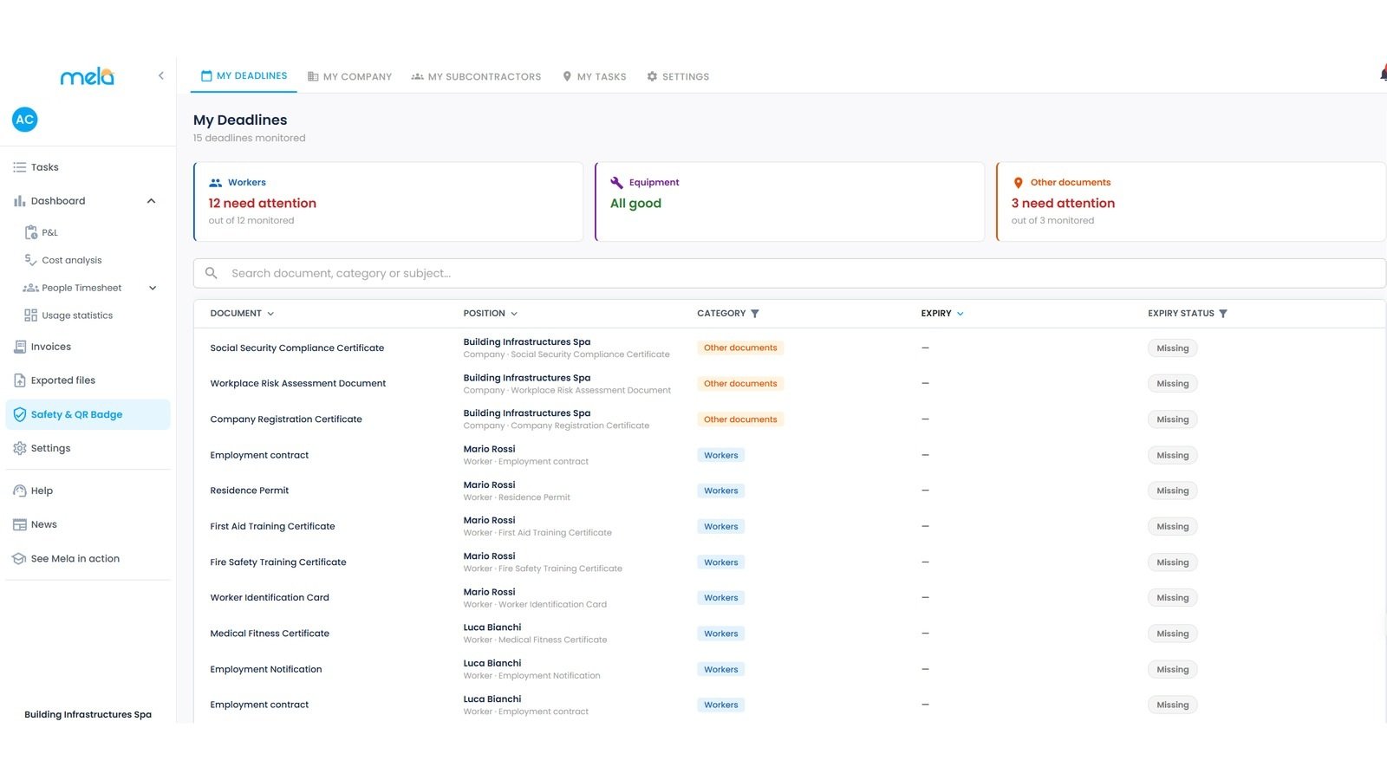This screenshot has width=1387, height=780.
Task: Click Workers tag on Fire Safety row
Action: (x=720, y=562)
